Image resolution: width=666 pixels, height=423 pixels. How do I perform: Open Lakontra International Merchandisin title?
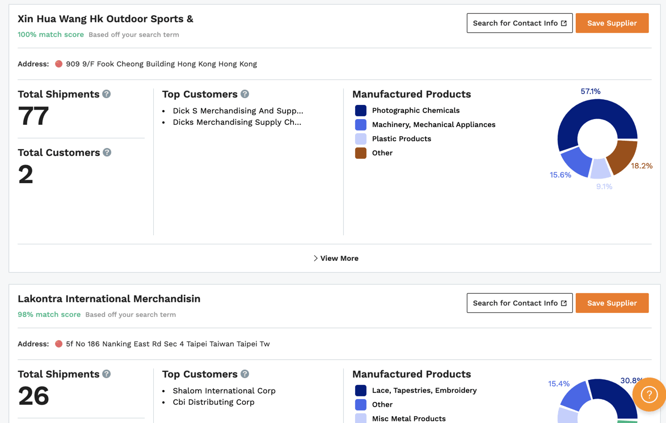(x=109, y=299)
